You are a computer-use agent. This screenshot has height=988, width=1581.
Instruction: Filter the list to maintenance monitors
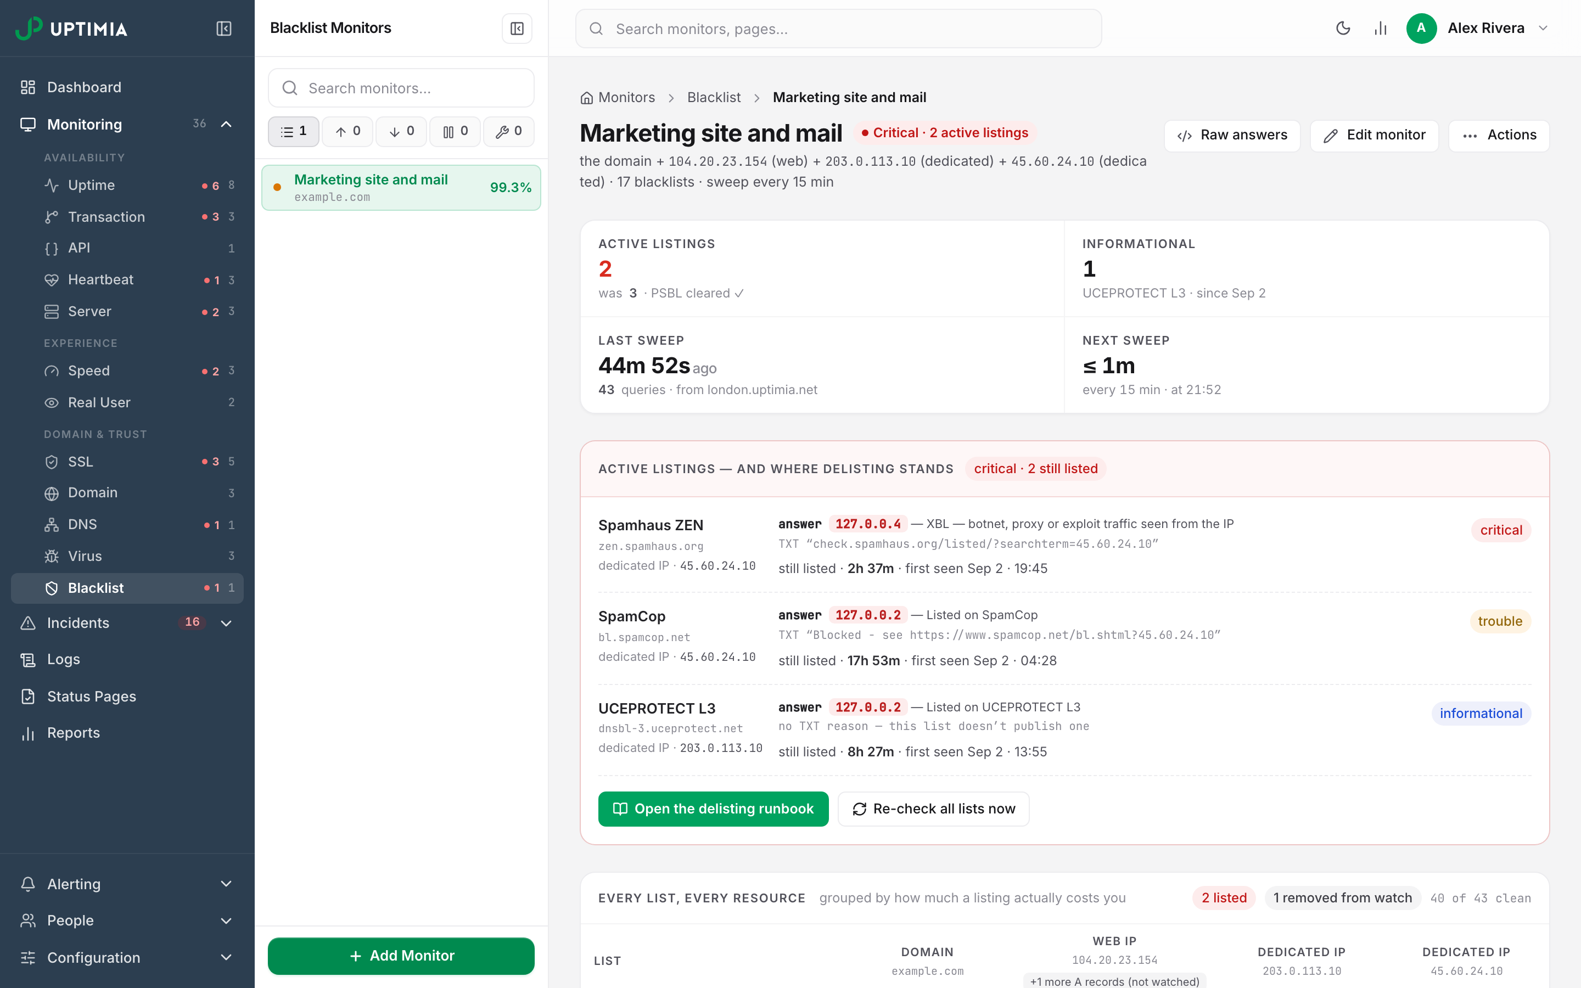coord(508,131)
